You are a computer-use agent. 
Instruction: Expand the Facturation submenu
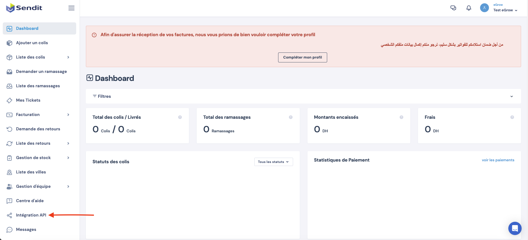pyautogui.click(x=68, y=115)
